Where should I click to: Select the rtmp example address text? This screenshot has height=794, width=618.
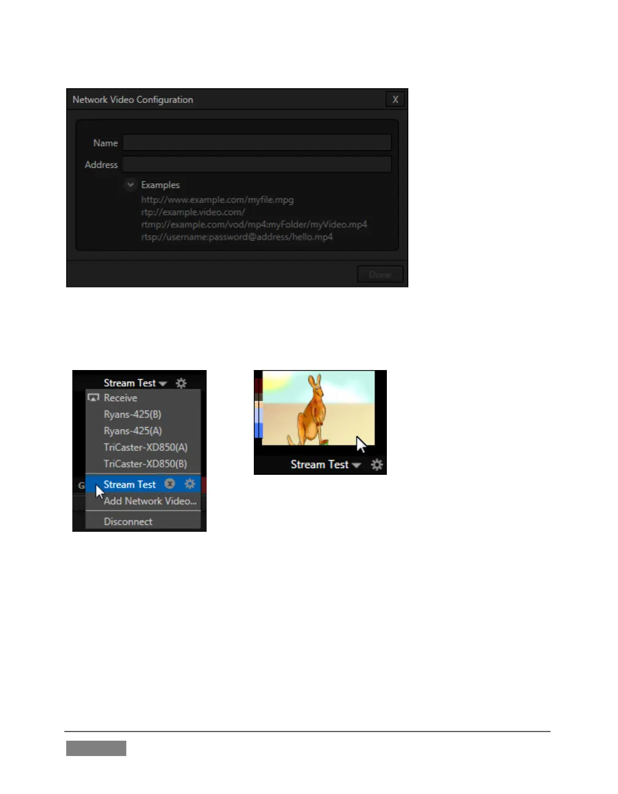click(254, 224)
